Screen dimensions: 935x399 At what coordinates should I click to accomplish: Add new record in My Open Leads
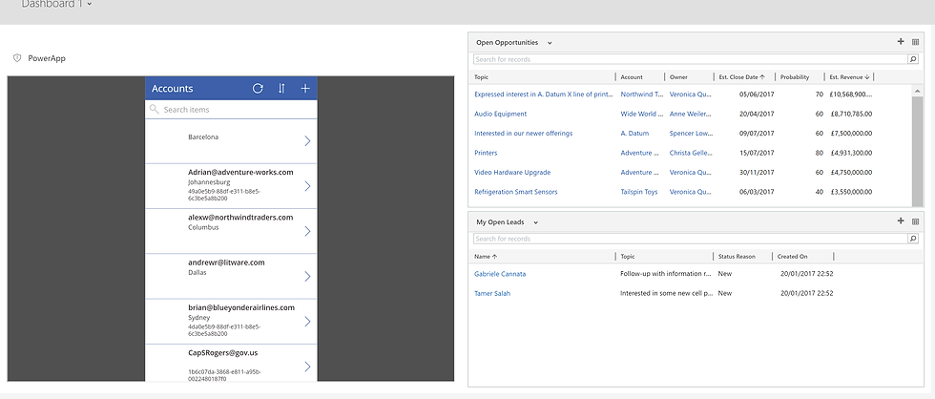pos(901,221)
